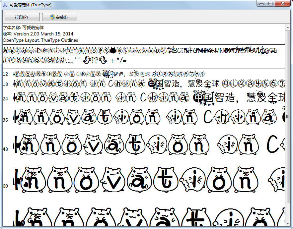293x229 pixels.
Task: Click the 12 point size label
Action: (x=5, y=74)
